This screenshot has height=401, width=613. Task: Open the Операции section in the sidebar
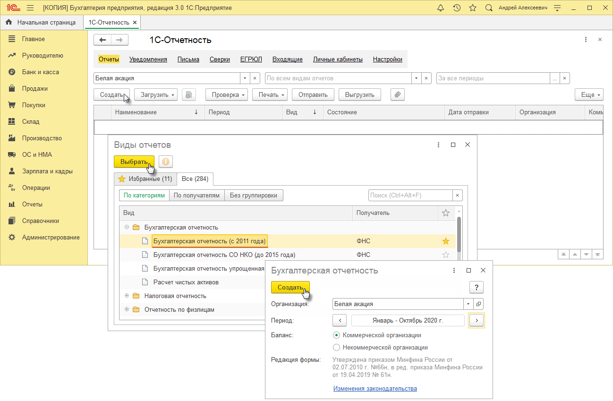pos(36,188)
